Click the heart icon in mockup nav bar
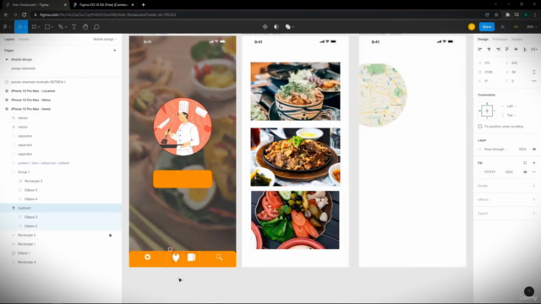This screenshot has height=304, width=541. click(x=176, y=258)
